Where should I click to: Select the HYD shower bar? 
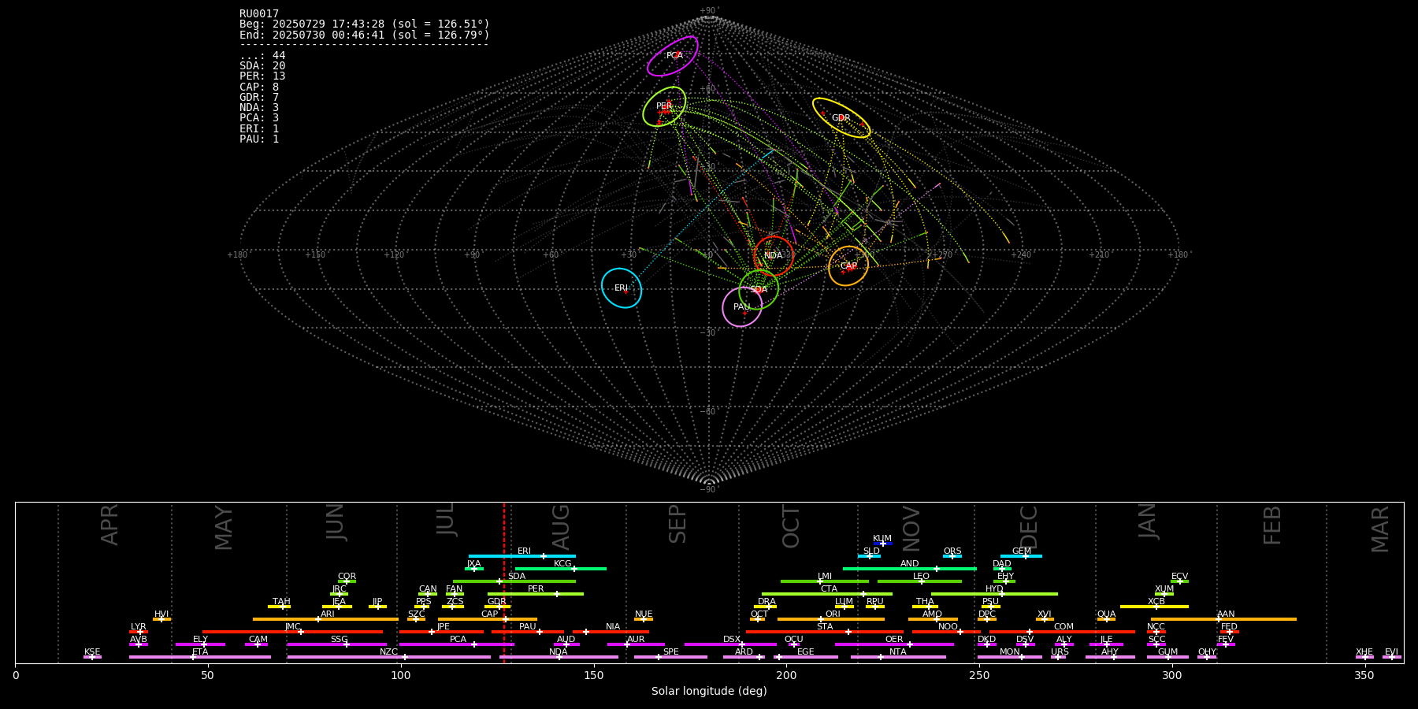[x=994, y=594]
